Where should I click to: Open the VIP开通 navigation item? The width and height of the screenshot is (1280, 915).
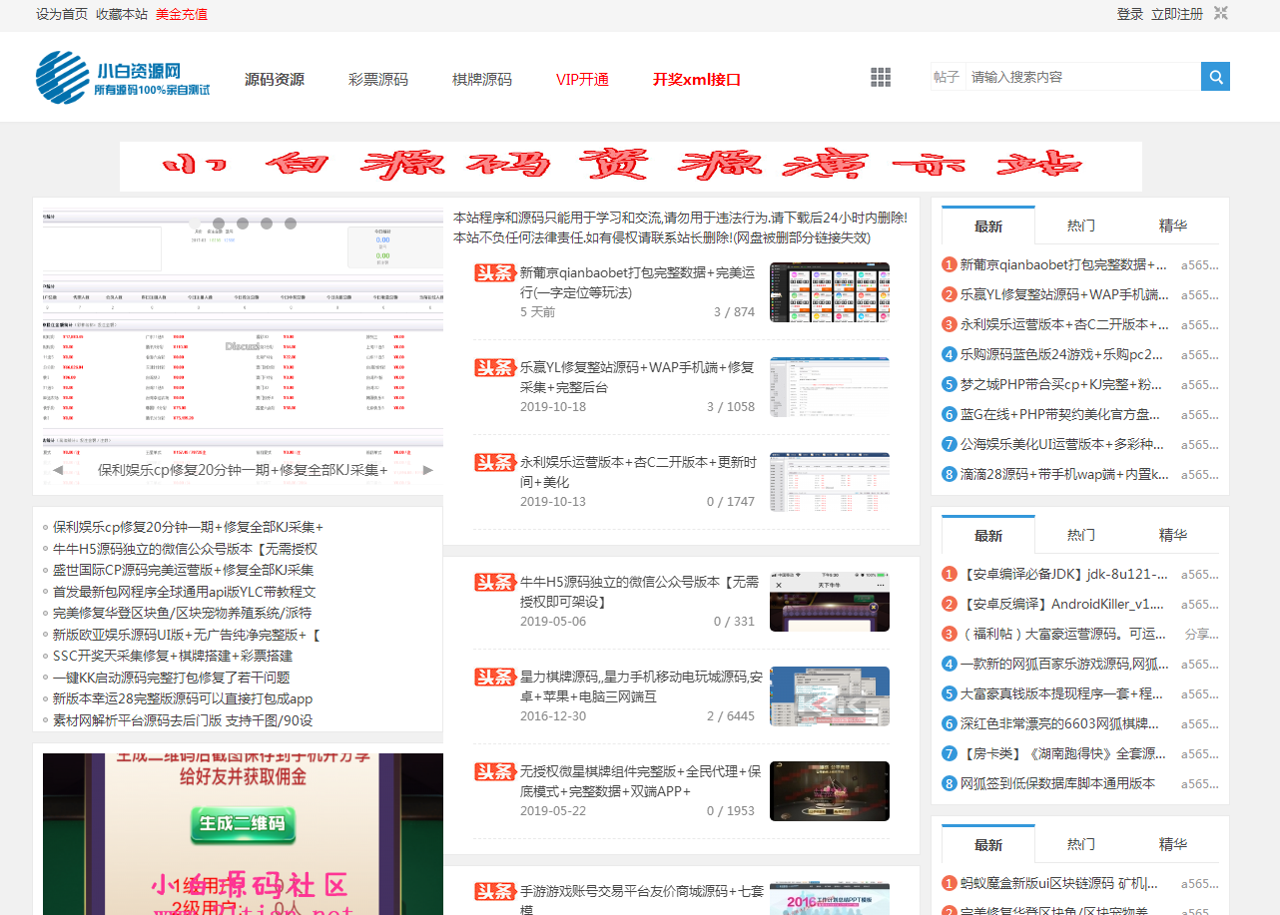[x=582, y=80]
